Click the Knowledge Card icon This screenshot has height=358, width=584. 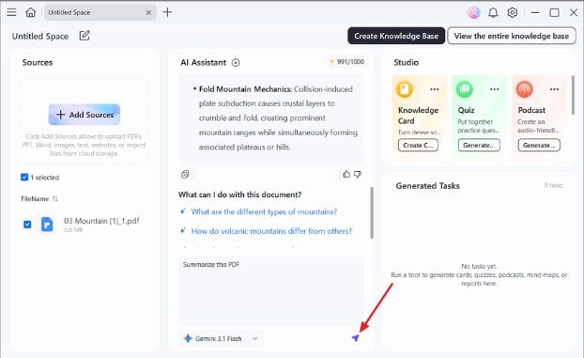click(x=405, y=89)
